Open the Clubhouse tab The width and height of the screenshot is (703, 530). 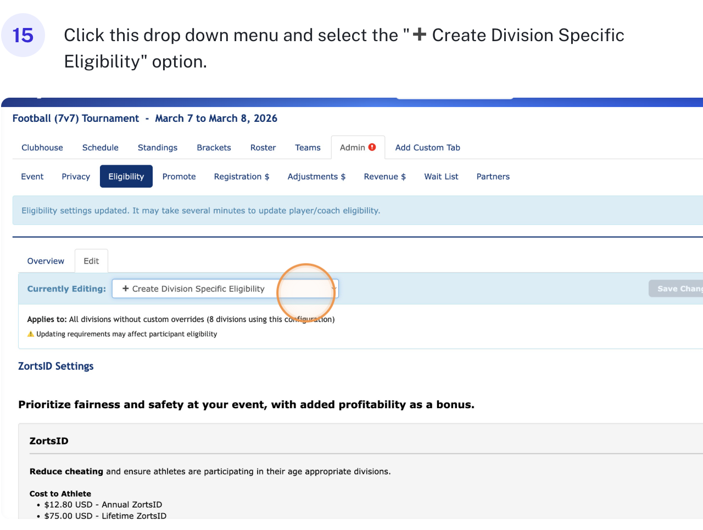point(42,148)
